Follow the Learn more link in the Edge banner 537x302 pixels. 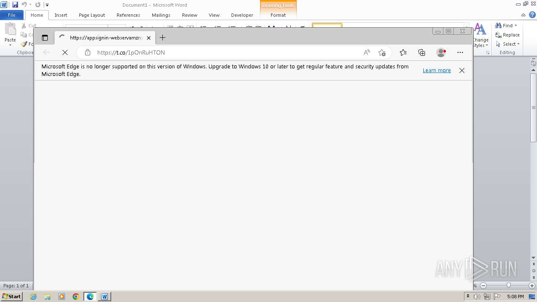(437, 70)
